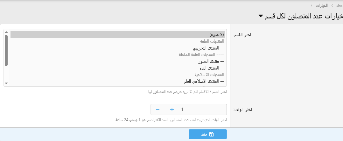Open the إعداد breadcrumb link
The width and height of the screenshot is (343, 141).
(x=339, y=5)
